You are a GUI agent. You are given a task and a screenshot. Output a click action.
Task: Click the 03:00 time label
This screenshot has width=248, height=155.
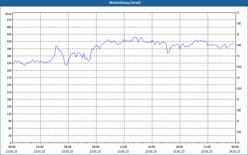[40, 147]
